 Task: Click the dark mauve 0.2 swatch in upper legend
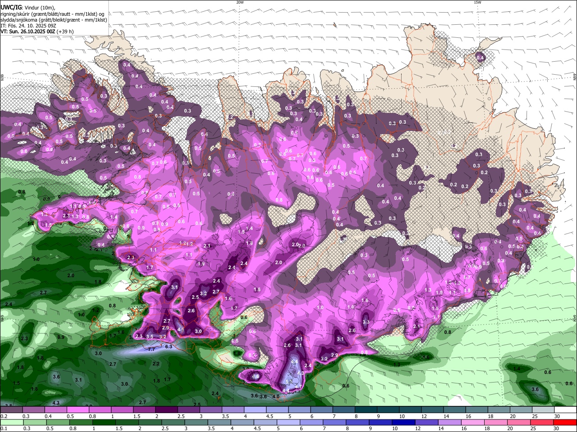(x=11, y=409)
